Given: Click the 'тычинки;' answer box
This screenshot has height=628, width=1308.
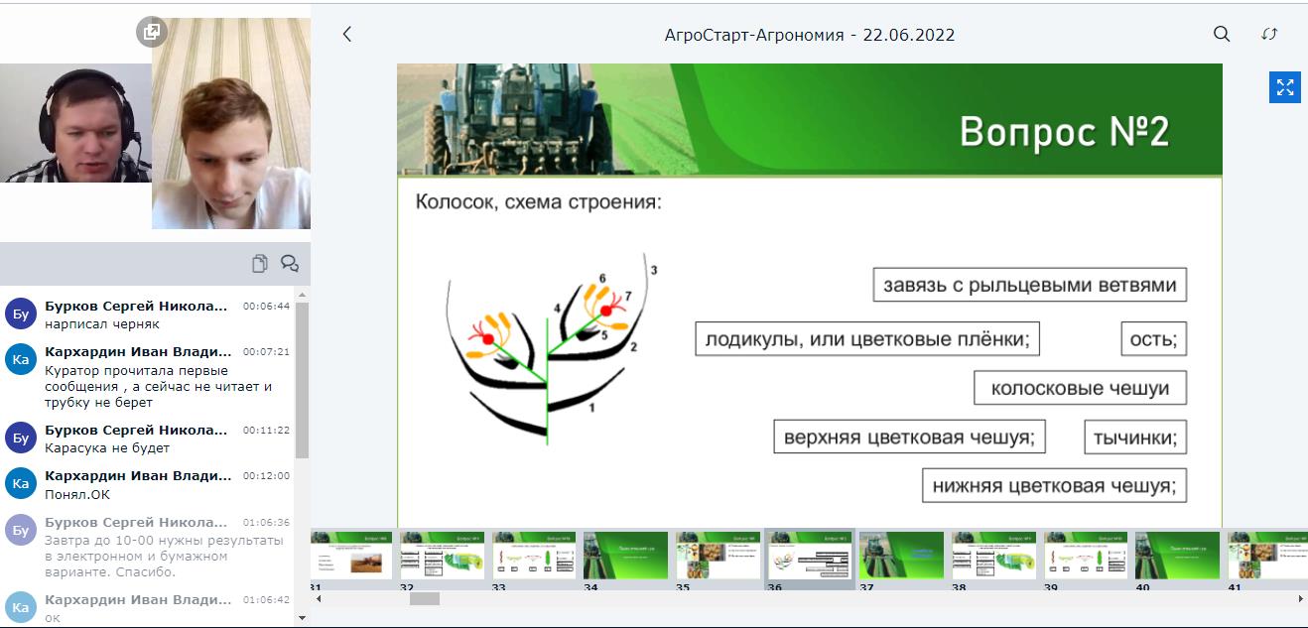Looking at the screenshot, I should pos(1135,438).
